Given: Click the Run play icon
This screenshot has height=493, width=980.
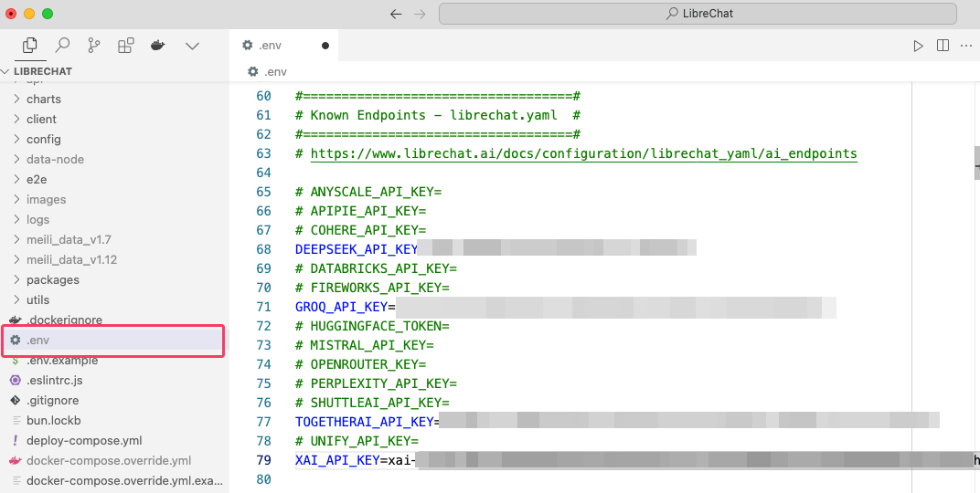Looking at the screenshot, I should click(919, 46).
